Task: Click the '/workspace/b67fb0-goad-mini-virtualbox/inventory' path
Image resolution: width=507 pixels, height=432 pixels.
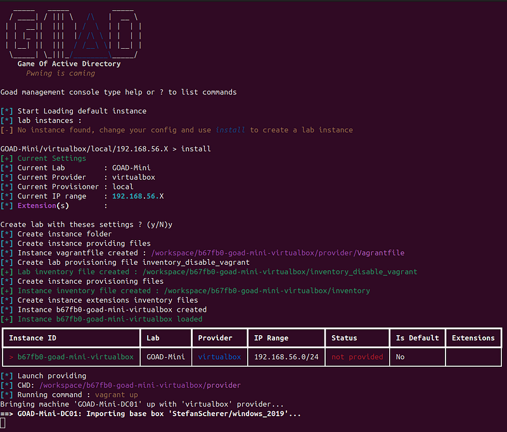Action: point(267,291)
